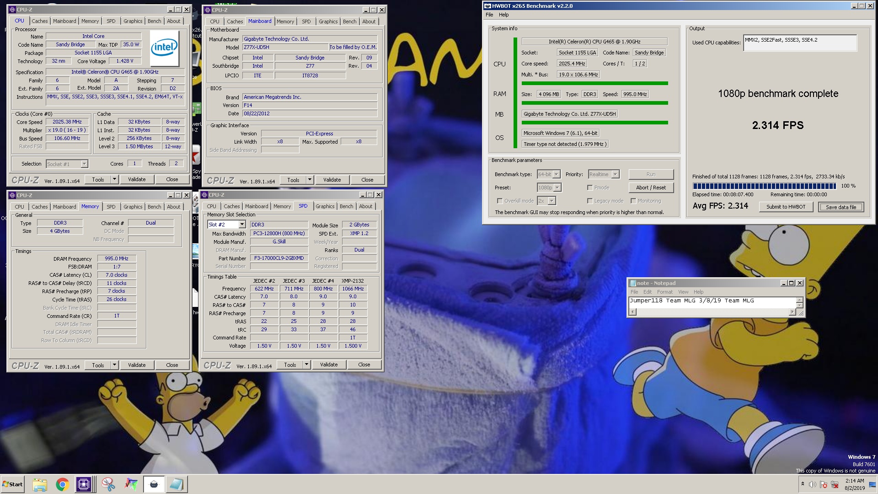
Task: Minimize the HWBOT x265 Benchmark window
Action: click(x=854, y=6)
